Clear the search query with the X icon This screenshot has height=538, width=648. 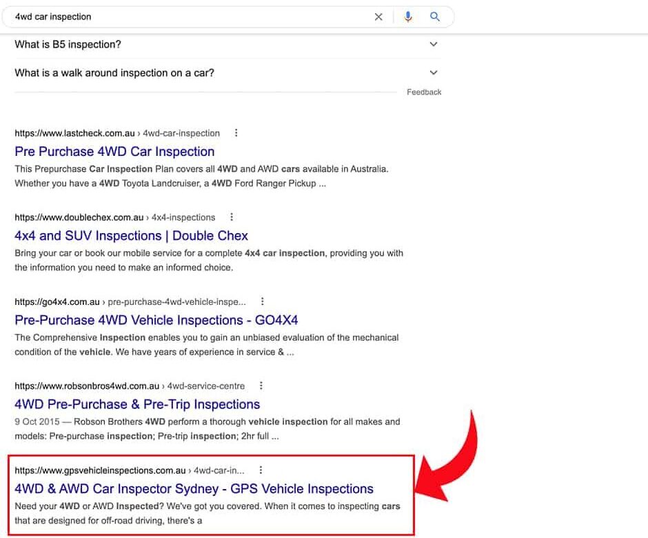pos(378,17)
